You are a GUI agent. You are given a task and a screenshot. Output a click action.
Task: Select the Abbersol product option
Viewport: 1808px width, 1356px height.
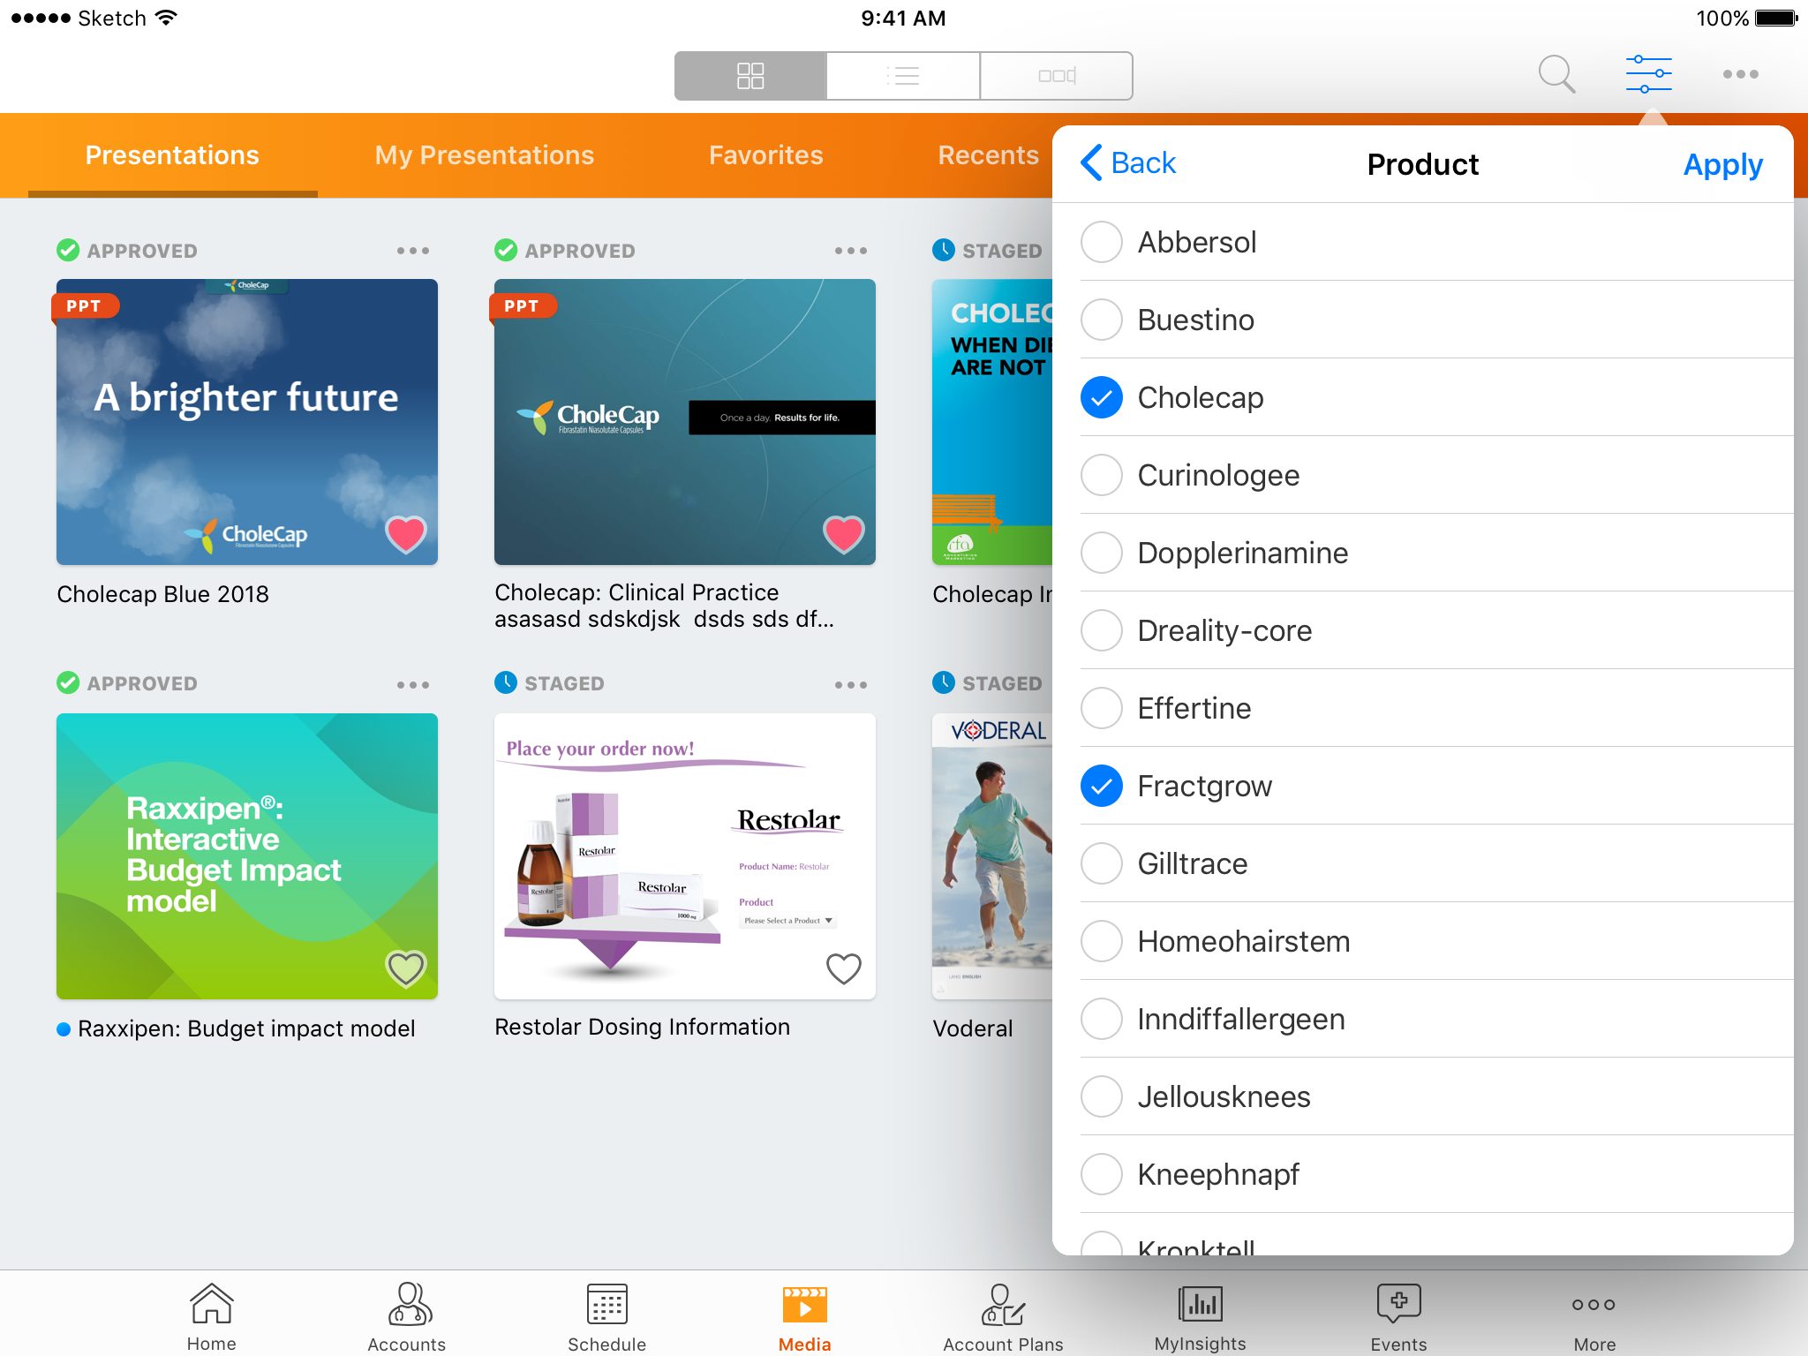[1102, 242]
